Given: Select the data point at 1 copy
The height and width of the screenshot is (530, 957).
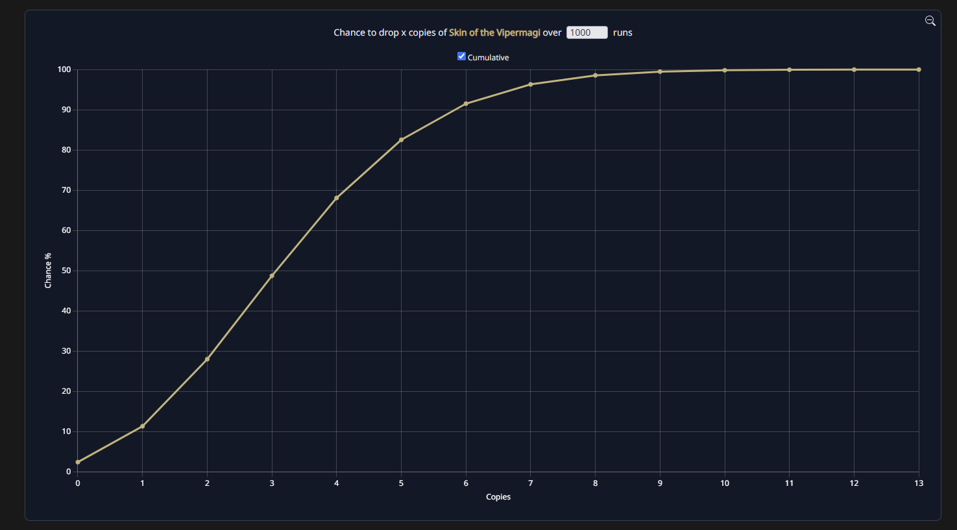Looking at the screenshot, I should tap(143, 426).
